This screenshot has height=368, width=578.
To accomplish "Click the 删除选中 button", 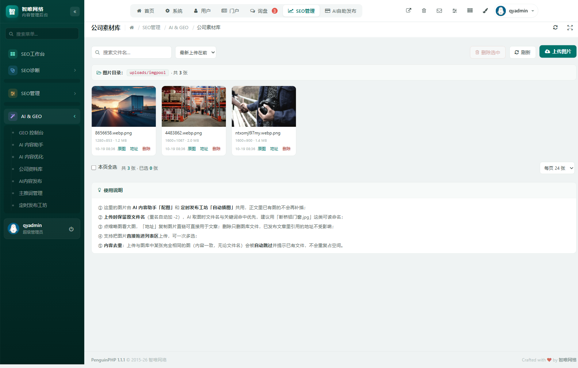I will (x=488, y=52).
